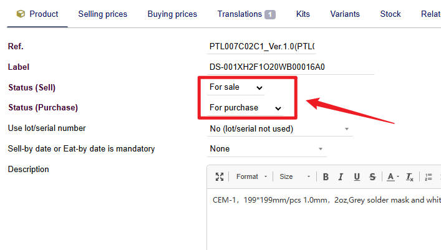Toggle bold formatting in editor
The height and width of the screenshot is (250, 441).
tap(326, 176)
